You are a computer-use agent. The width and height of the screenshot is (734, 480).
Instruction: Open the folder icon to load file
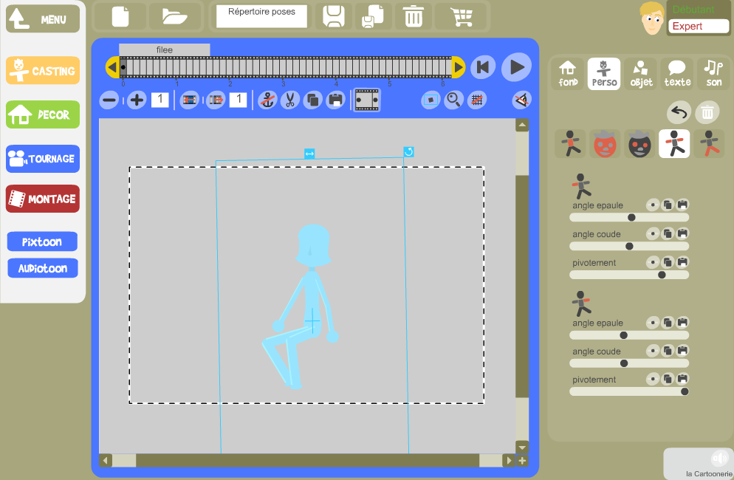pyautogui.click(x=175, y=17)
